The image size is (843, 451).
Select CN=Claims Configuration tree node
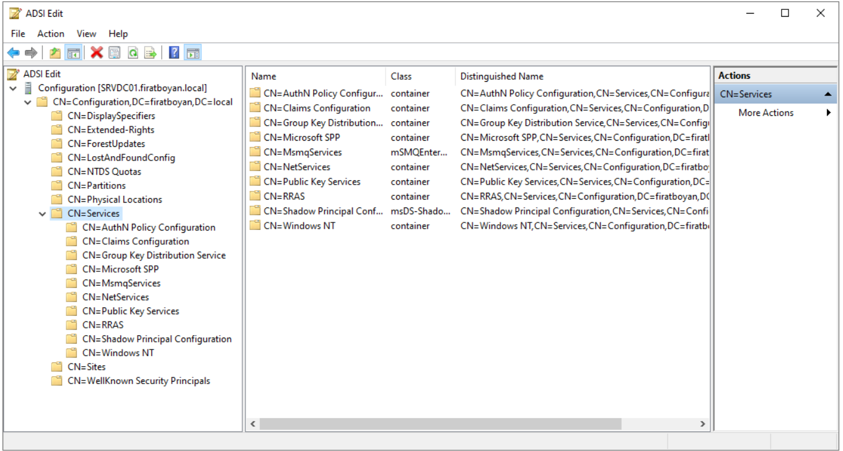click(136, 242)
